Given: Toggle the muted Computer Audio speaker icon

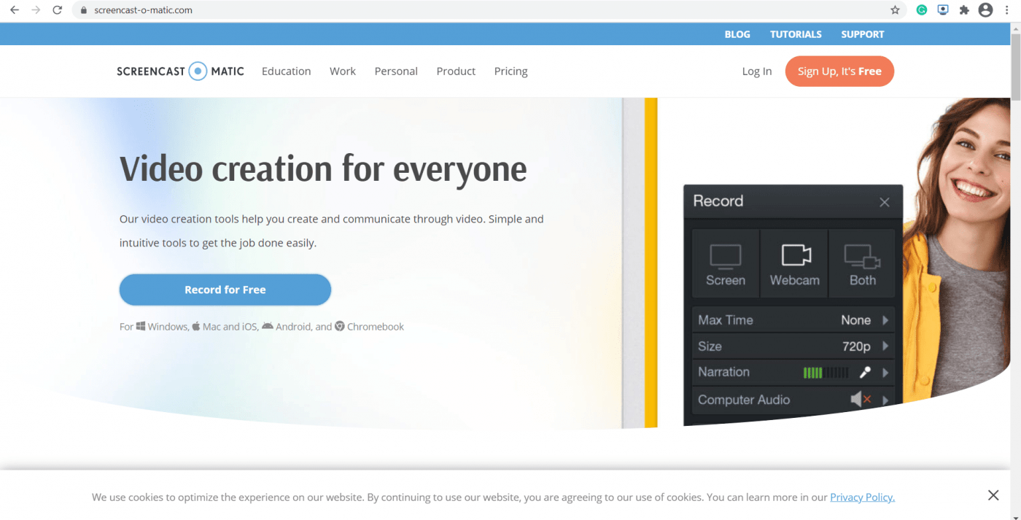Looking at the screenshot, I should pos(861,400).
